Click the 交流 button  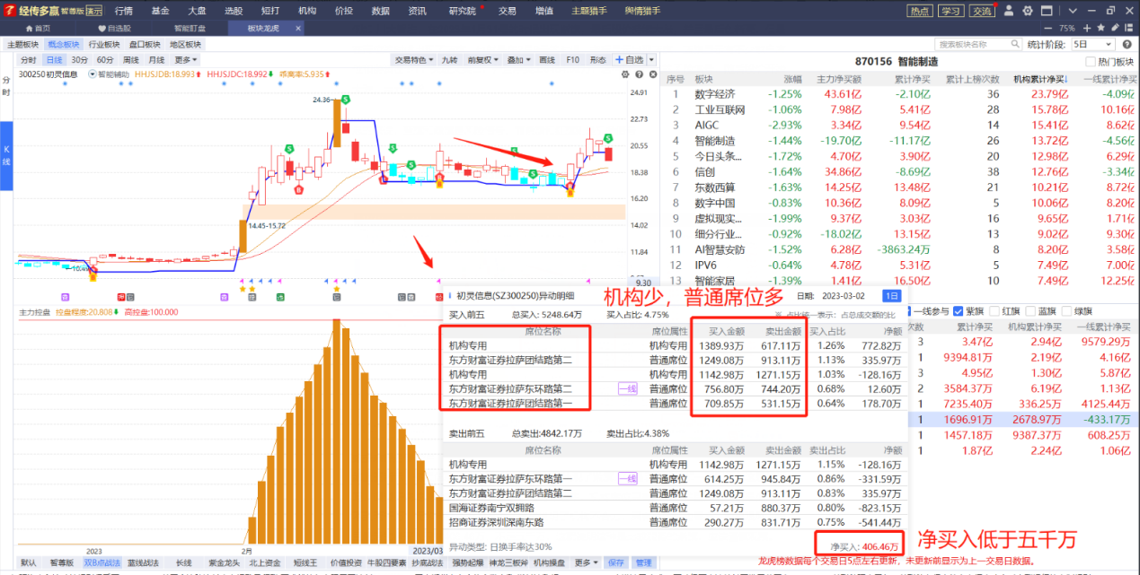[982, 11]
